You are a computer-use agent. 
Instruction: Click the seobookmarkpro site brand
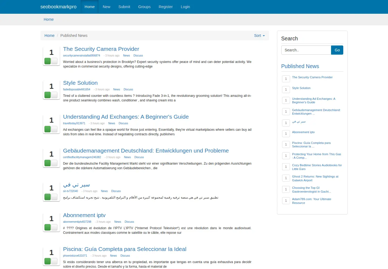pos(58,7)
